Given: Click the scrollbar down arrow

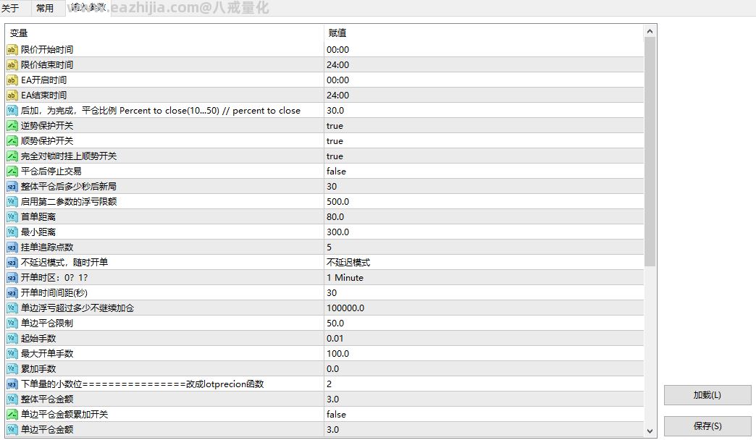Looking at the screenshot, I should (650, 431).
